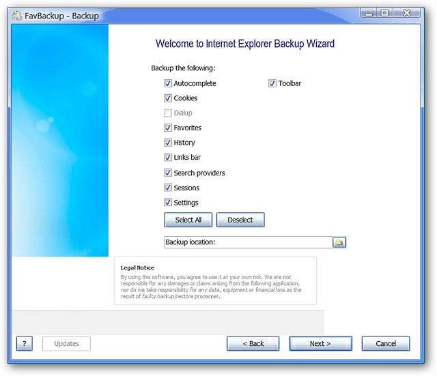
Task: Close the FavBackup window
Action: (x=407, y=13)
